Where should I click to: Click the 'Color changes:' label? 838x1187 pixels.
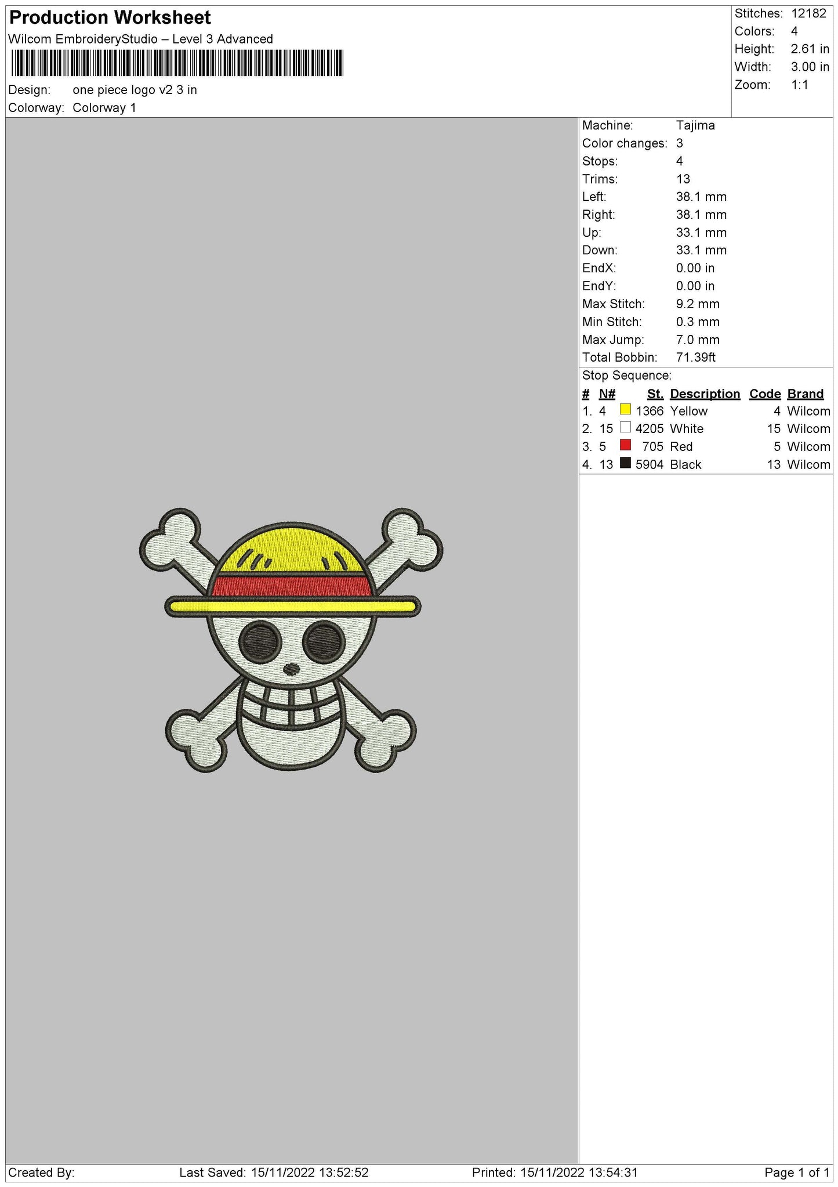coord(625,143)
